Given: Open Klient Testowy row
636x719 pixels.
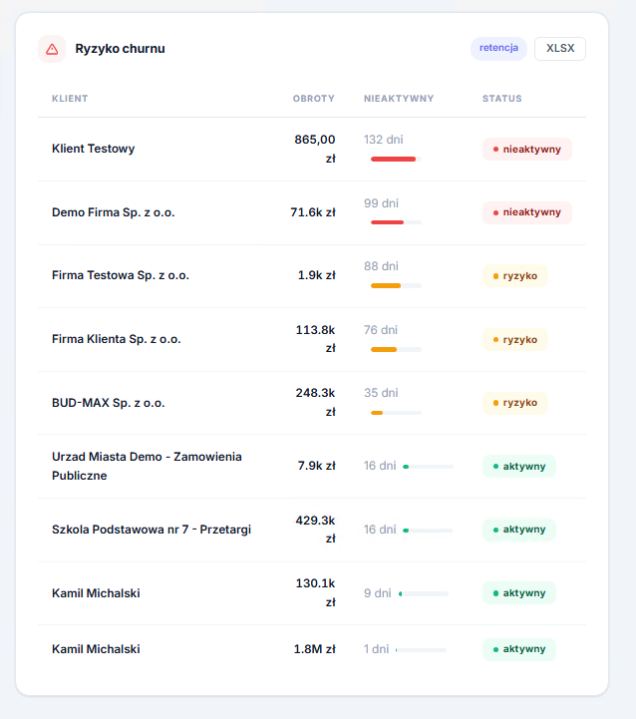Looking at the screenshot, I should 93,149.
